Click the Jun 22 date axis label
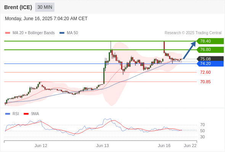The height and width of the screenshot is (152, 225). [190, 146]
